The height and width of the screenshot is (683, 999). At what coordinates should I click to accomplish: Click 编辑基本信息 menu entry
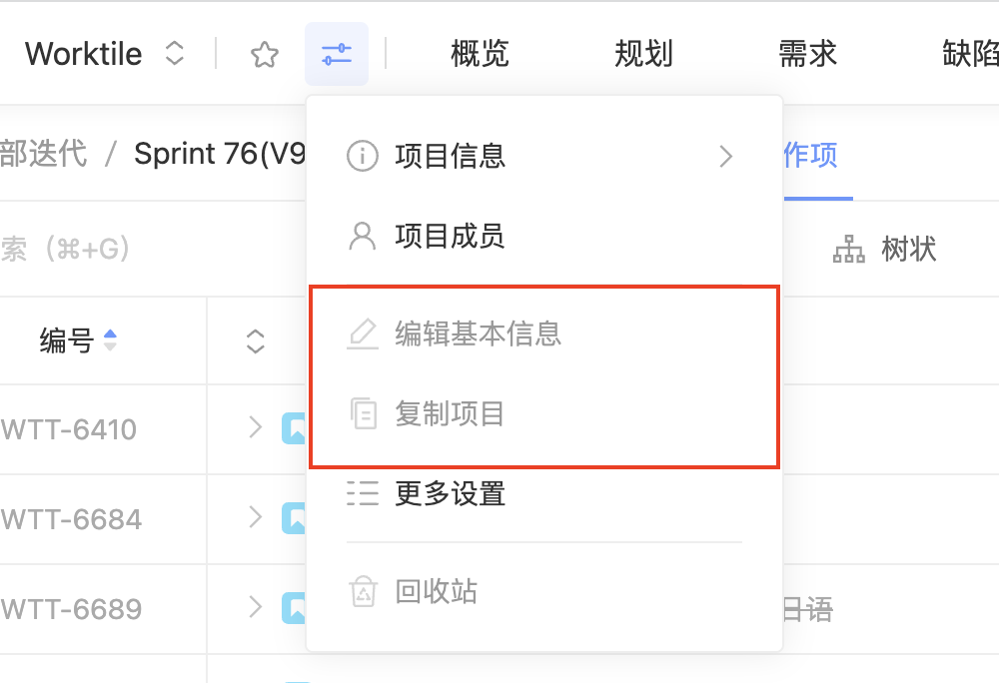point(478,334)
